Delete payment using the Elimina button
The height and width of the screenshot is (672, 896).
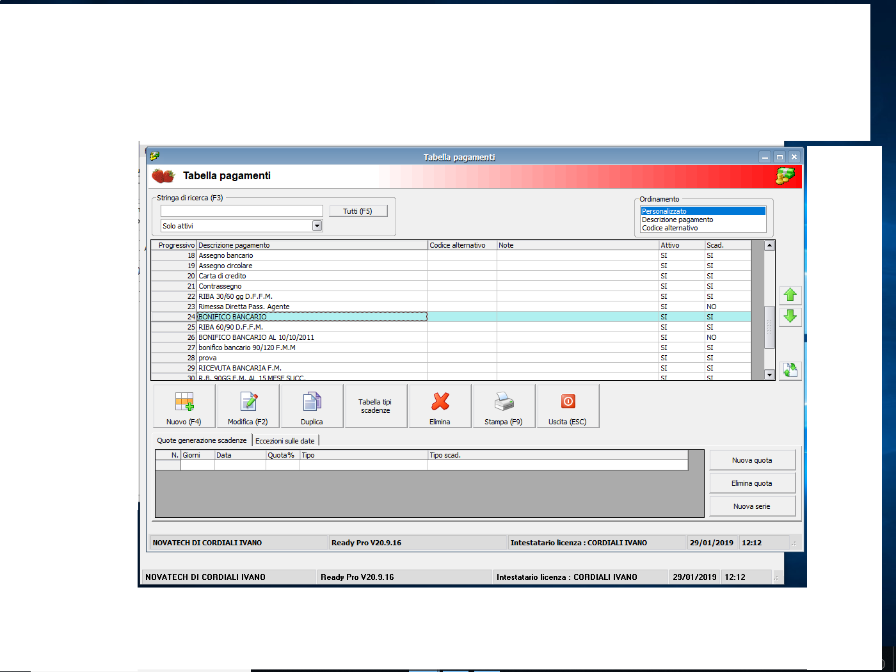click(x=440, y=406)
